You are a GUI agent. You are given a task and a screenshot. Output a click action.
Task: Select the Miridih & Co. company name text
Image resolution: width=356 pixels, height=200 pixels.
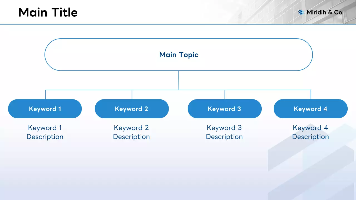point(325,12)
